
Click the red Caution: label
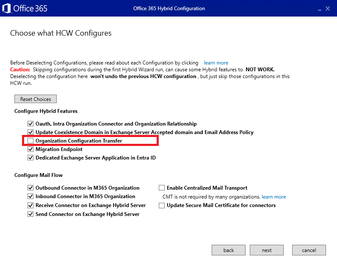[20, 70]
